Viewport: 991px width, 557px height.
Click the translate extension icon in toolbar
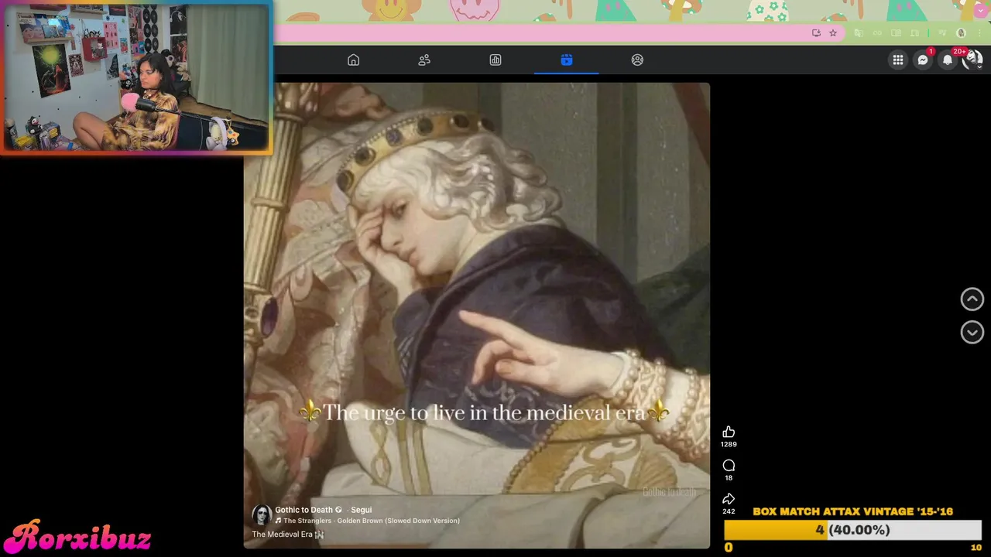point(859,33)
